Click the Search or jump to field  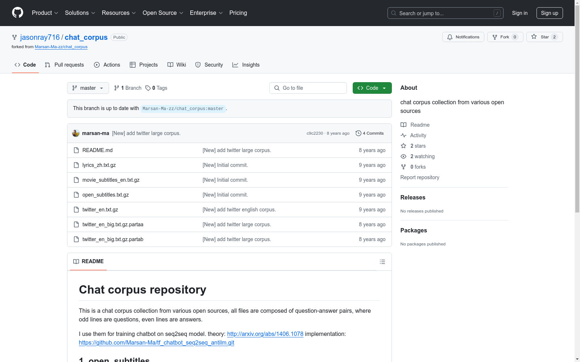click(x=446, y=13)
